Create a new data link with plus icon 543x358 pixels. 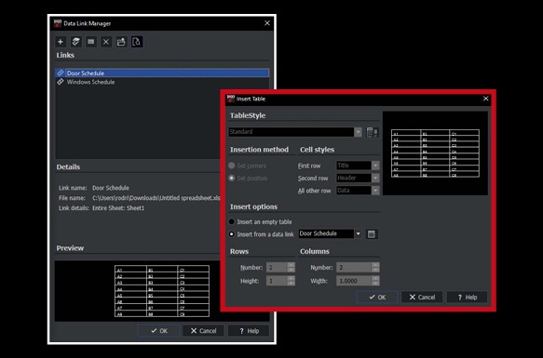pyautogui.click(x=61, y=42)
